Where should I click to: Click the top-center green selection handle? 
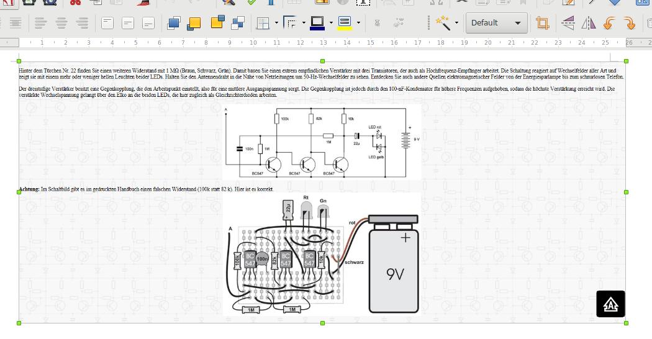click(x=323, y=61)
